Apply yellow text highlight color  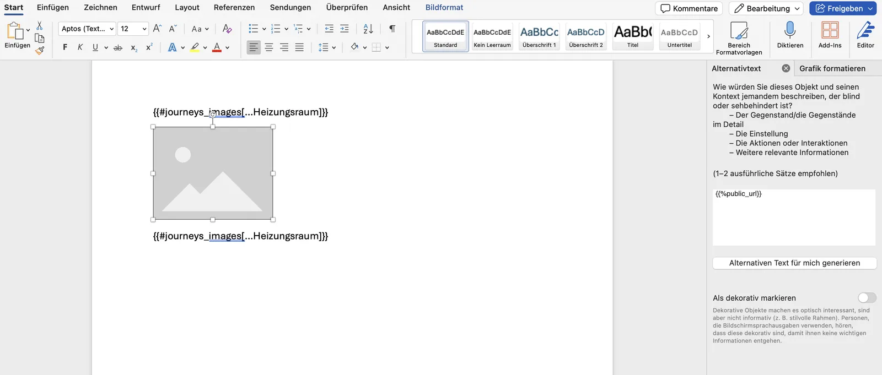coord(195,47)
